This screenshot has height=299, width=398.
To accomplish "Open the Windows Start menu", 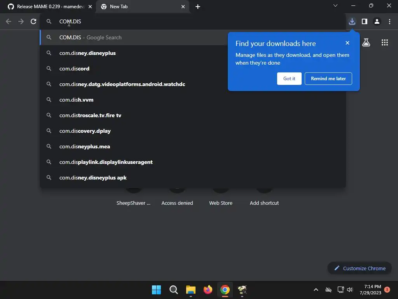I will coord(156,290).
